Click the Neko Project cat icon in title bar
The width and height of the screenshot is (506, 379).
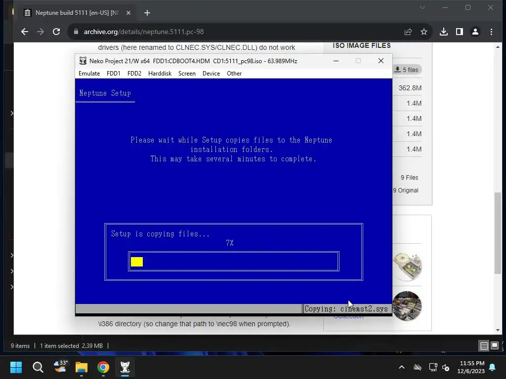pyautogui.click(x=83, y=61)
